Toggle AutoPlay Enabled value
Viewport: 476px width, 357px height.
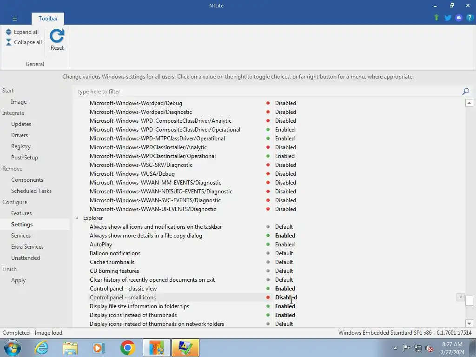pyautogui.click(x=285, y=245)
